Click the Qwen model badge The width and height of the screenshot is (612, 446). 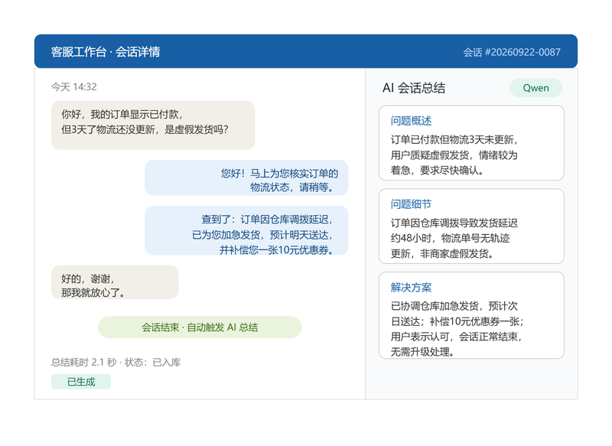[x=535, y=88]
